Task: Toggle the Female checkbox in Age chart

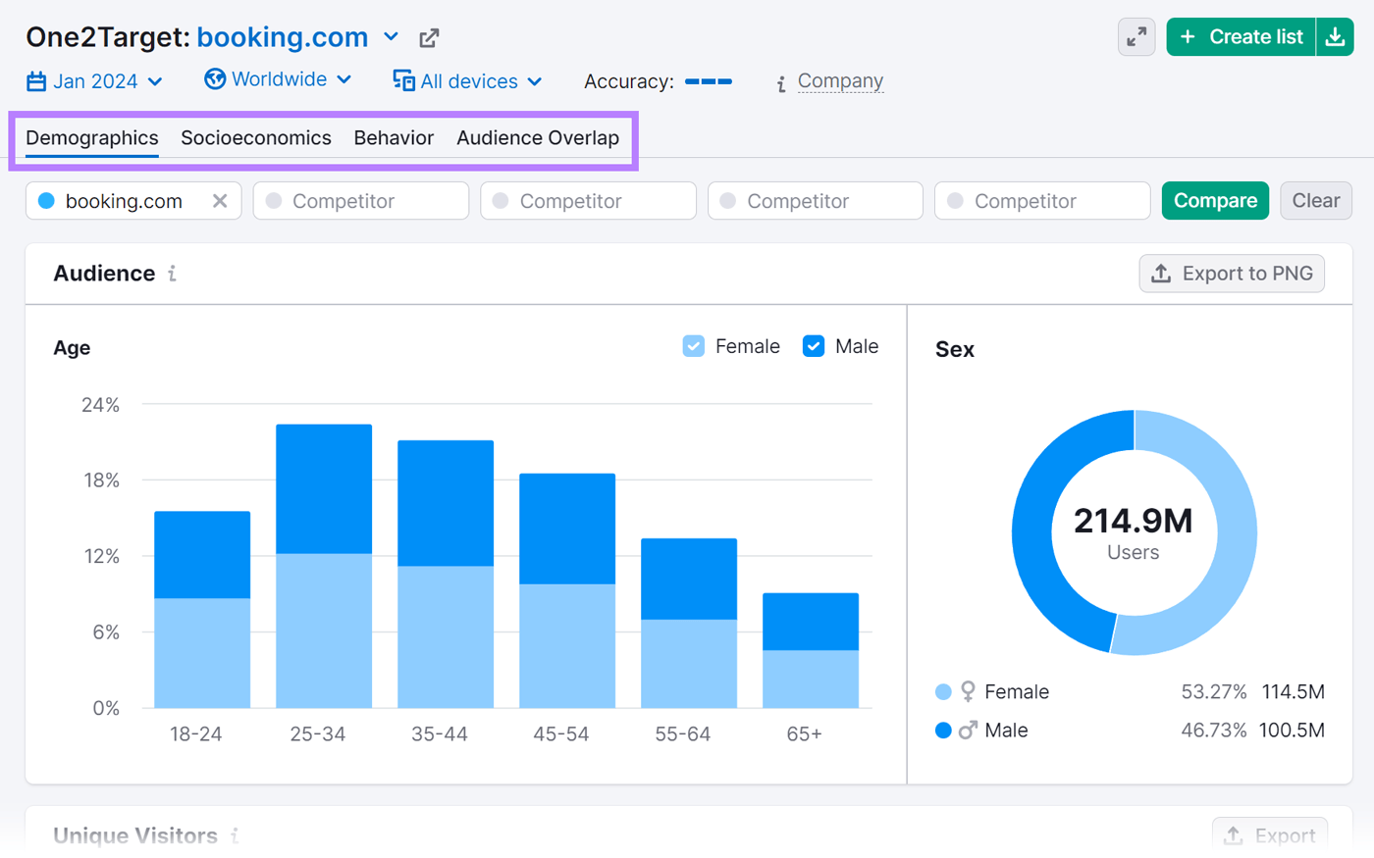Action: coord(694,346)
